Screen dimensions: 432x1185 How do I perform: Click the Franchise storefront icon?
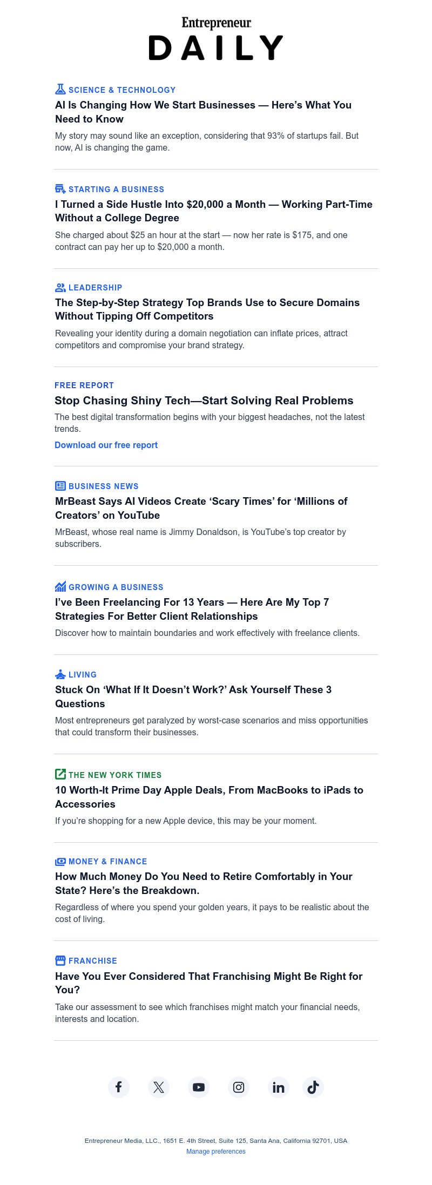60,960
